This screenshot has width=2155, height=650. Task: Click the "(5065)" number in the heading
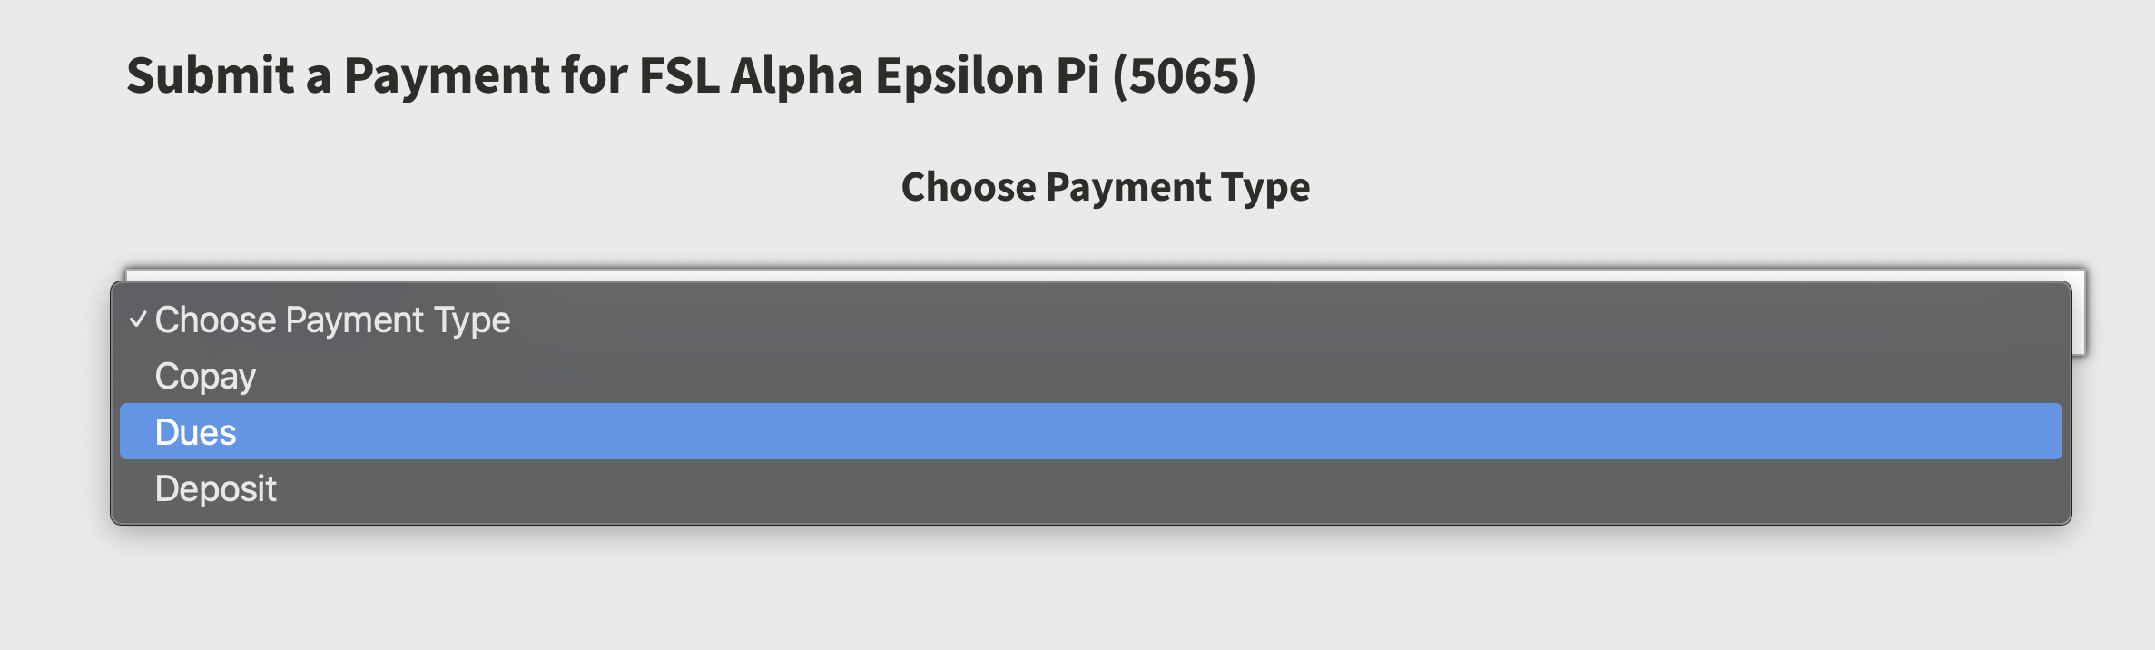pyautogui.click(x=1184, y=74)
